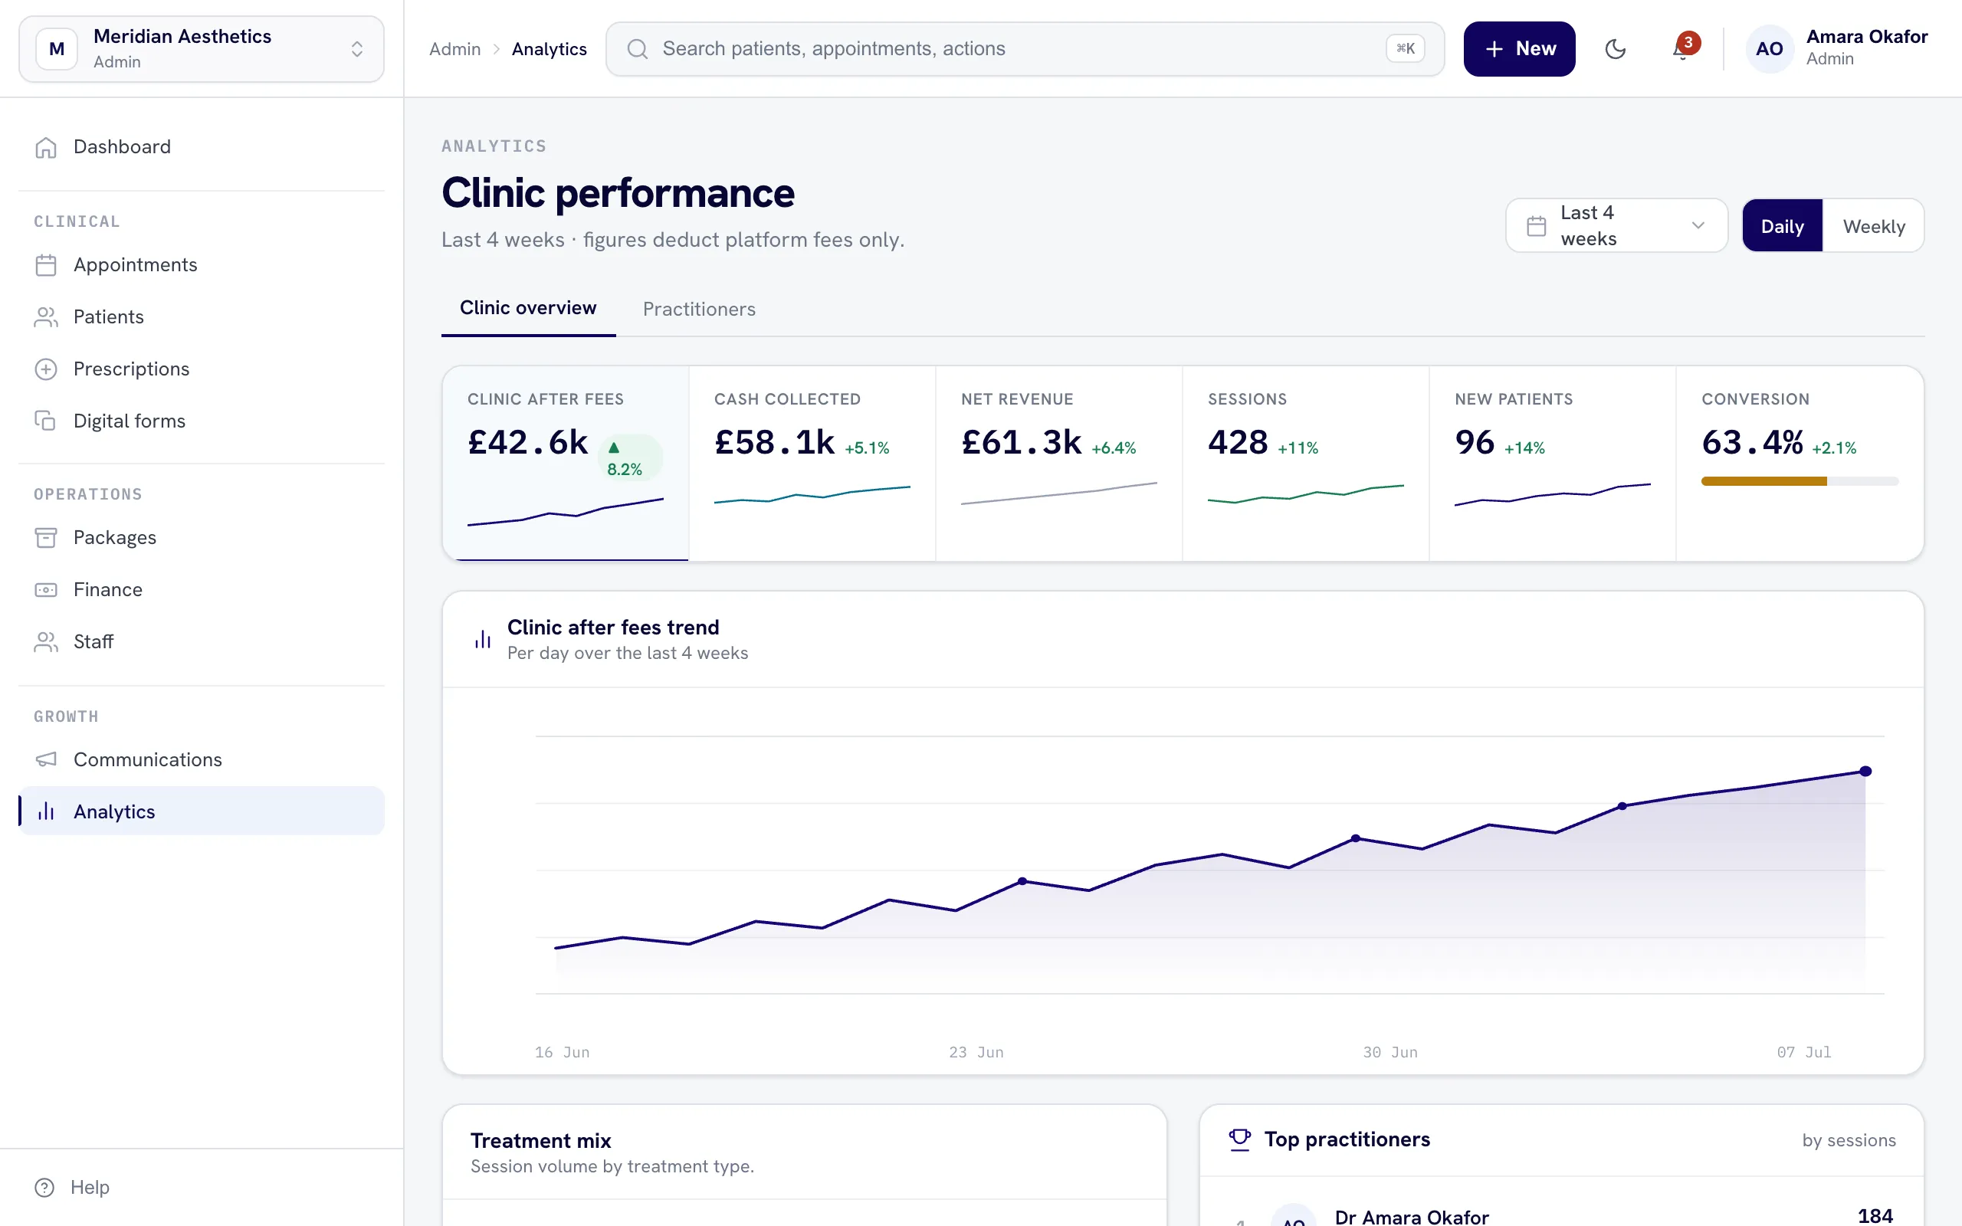Click the '30 Jun' axis label
Viewport: 1962px width, 1226px height.
[1390, 1053]
